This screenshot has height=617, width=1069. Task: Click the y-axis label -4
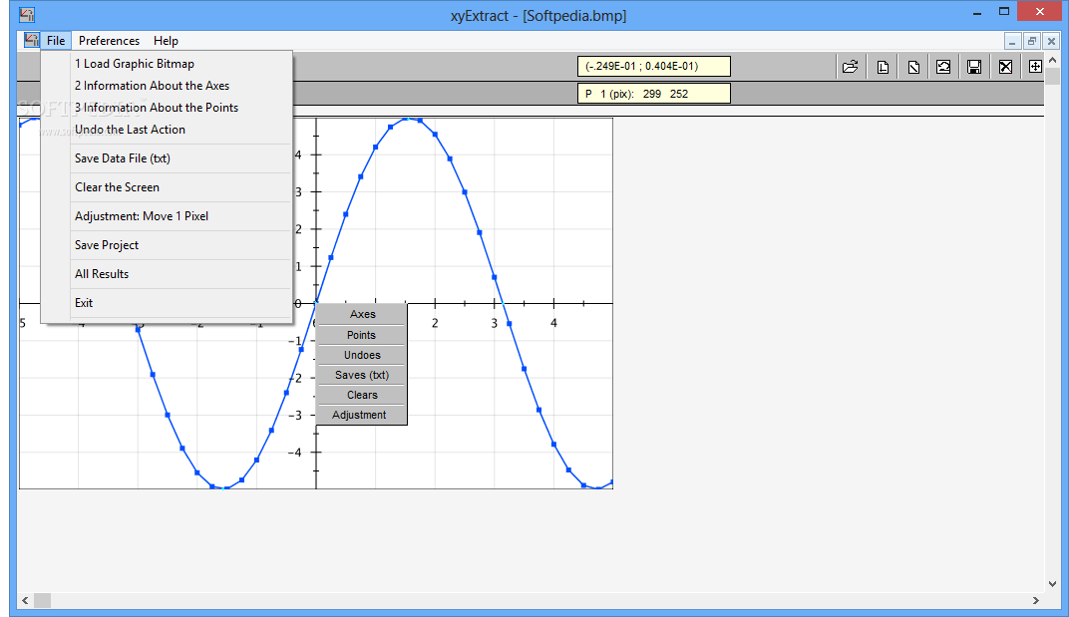[294, 452]
